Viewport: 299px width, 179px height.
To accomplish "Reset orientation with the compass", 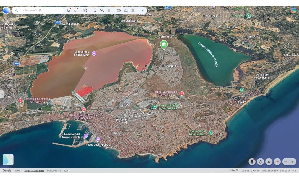I will [x=277, y=162].
